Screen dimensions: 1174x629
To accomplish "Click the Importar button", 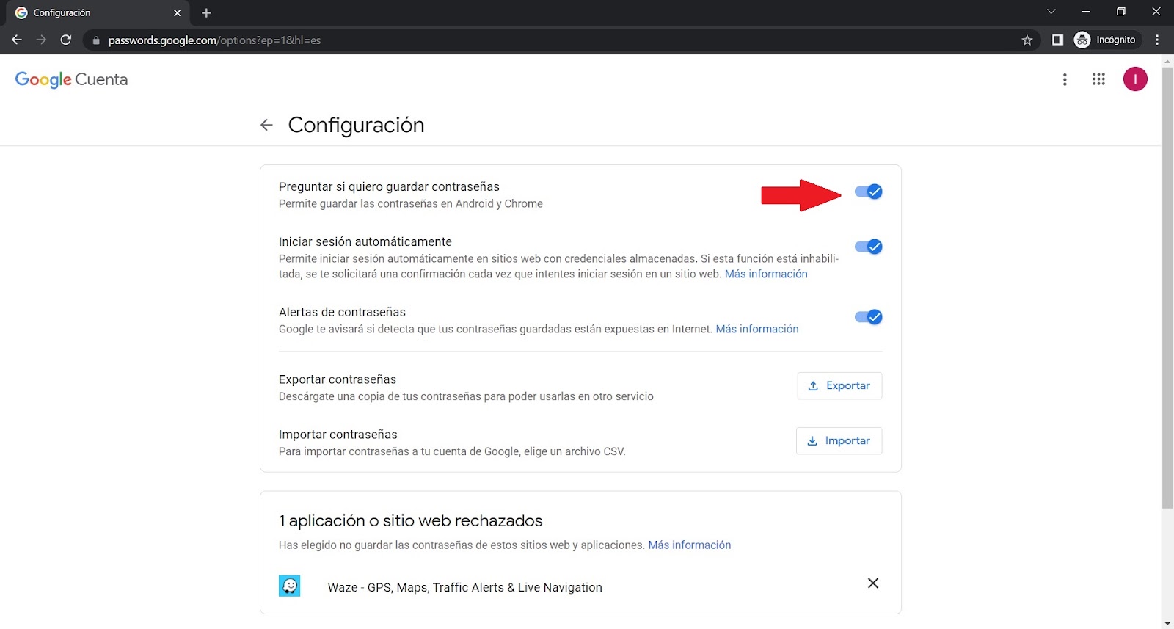I will coord(839,440).
